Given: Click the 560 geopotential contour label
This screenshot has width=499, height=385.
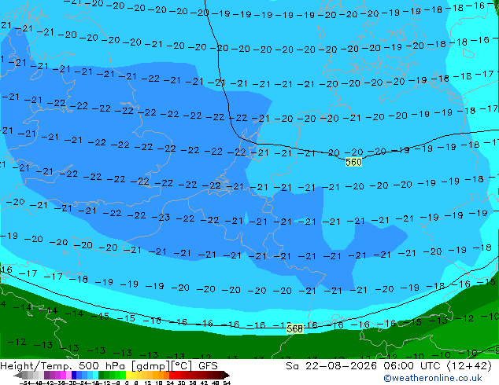Looking at the screenshot, I should (x=353, y=163).
